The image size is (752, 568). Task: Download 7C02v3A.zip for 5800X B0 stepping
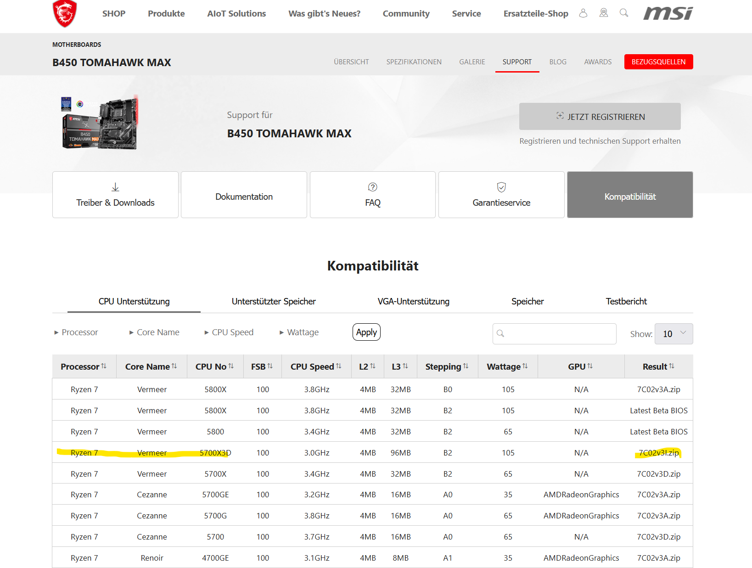tap(658, 389)
